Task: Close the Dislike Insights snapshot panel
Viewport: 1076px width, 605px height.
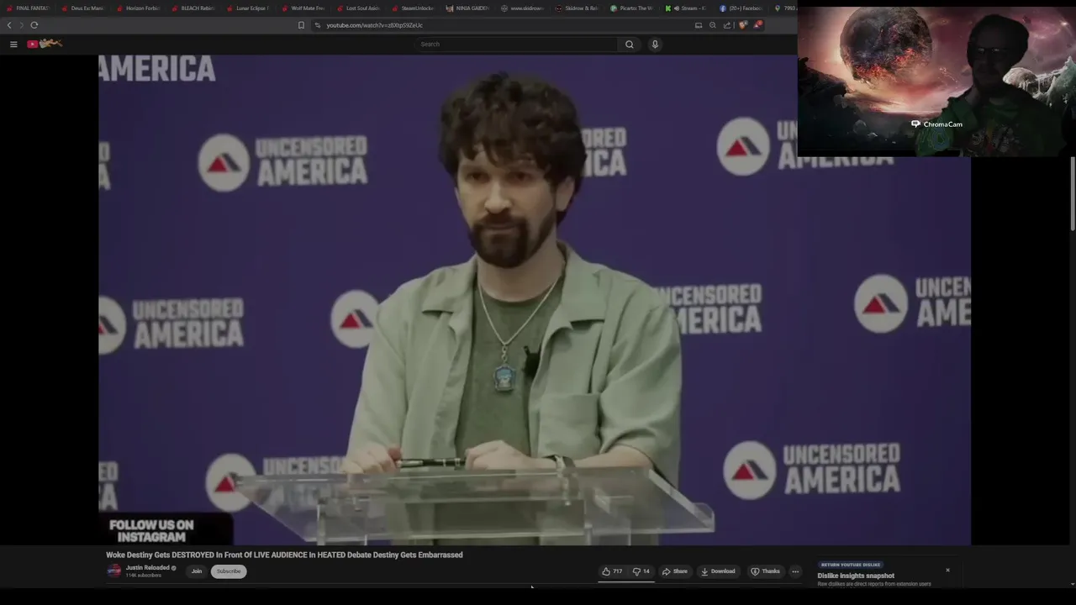Action: pyautogui.click(x=947, y=570)
